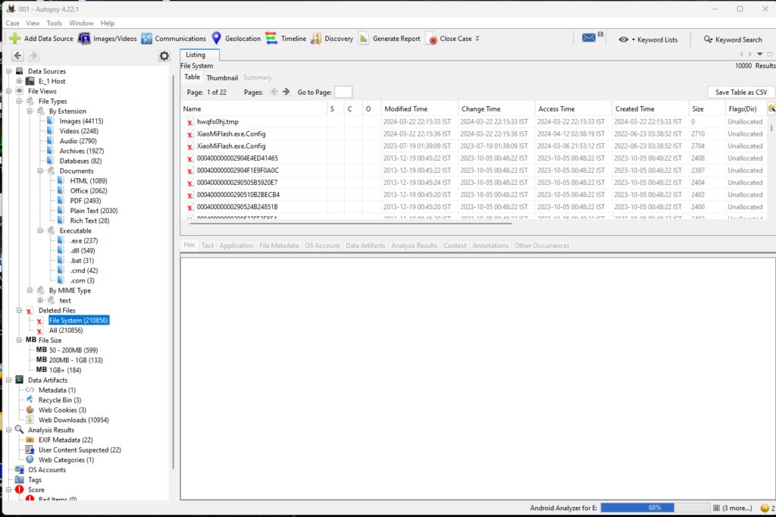The width and height of the screenshot is (776, 517).
Task: Click the Add Data Source icon
Action: (x=15, y=38)
